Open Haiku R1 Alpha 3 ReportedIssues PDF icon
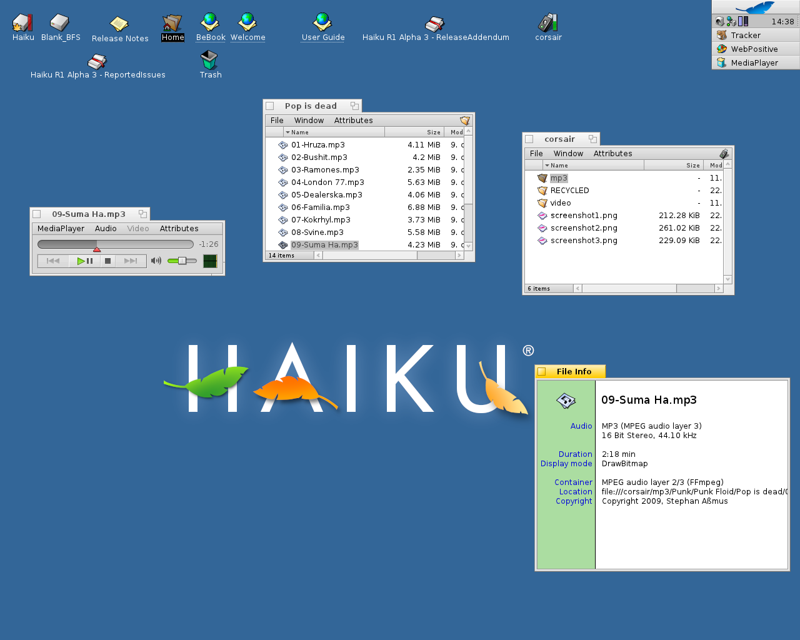800x640 pixels. click(97, 61)
